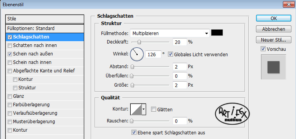This screenshot has width=296, height=139.
Task: Toggle Globales Licht verwenden checkbox
Action: pyautogui.click(x=170, y=54)
